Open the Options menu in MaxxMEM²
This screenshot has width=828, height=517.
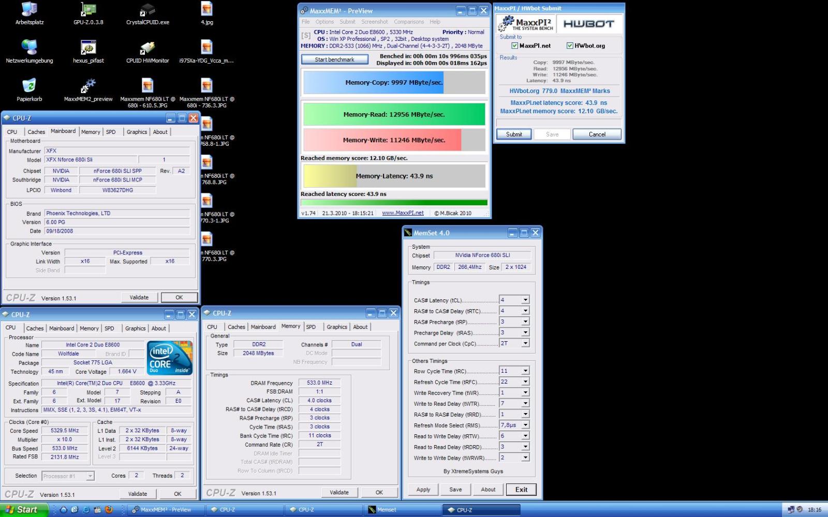coord(324,22)
